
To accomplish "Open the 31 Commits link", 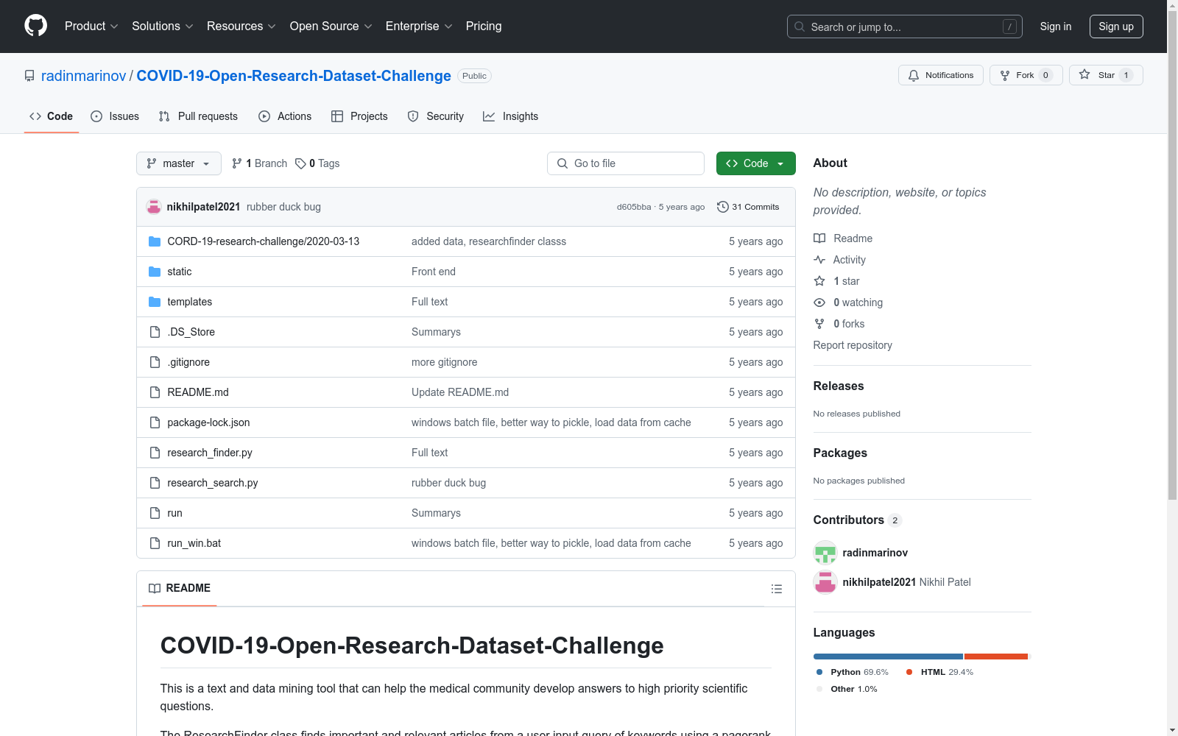I will [748, 207].
